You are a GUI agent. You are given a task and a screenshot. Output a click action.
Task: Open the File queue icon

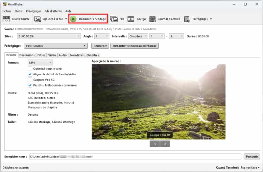coord(114,19)
